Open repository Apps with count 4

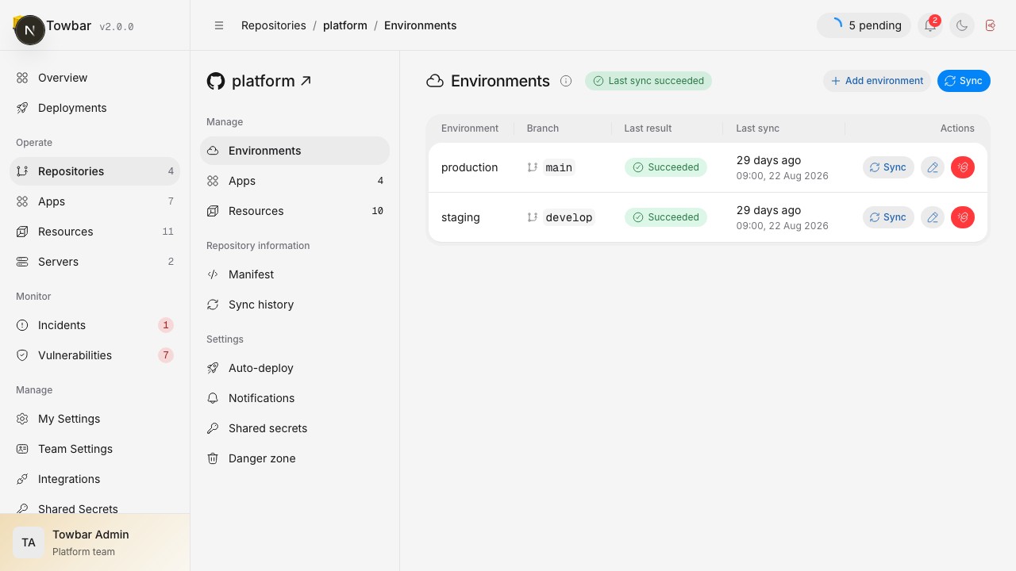(x=295, y=181)
